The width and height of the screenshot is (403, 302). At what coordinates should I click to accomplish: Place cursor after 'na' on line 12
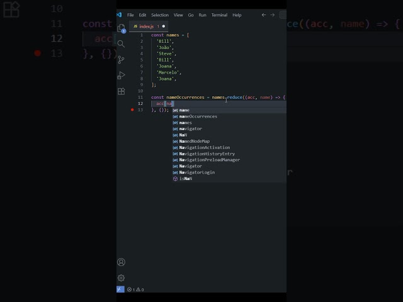click(x=172, y=103)
